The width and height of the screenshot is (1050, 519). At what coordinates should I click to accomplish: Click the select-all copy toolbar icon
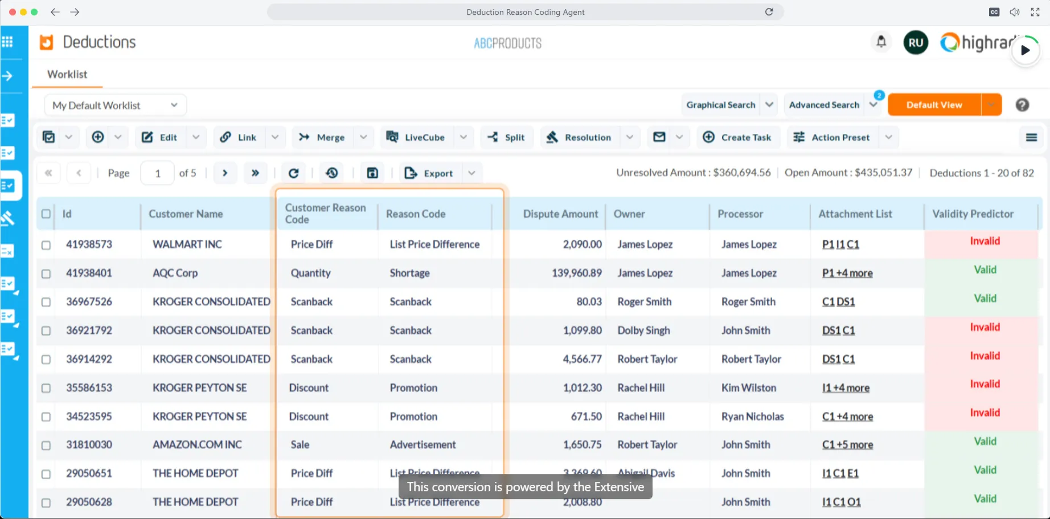49,137
